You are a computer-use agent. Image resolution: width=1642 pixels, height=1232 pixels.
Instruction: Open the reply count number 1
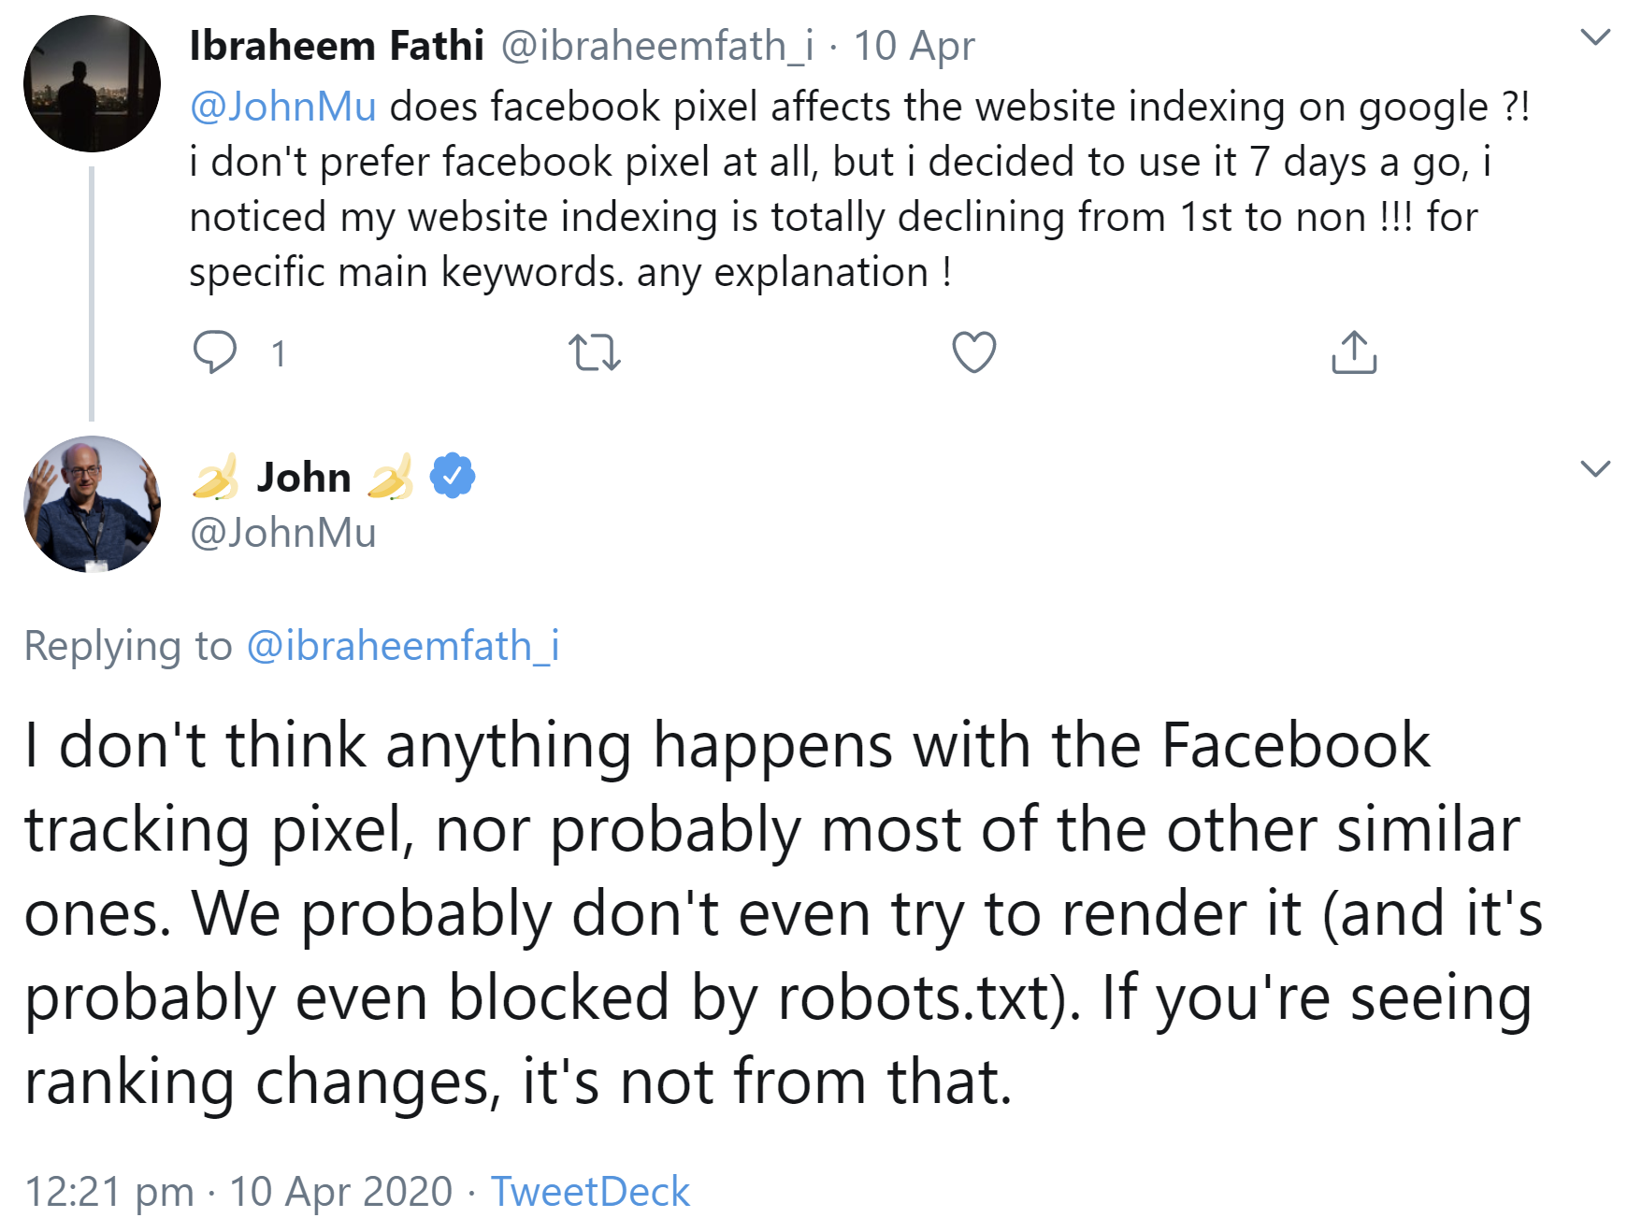pyautogui.click(x=278, y=354)
